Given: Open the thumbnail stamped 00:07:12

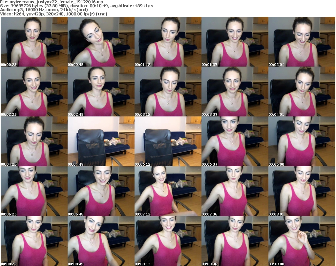Looking at the screenshot, I should click(x=168, y=191).
